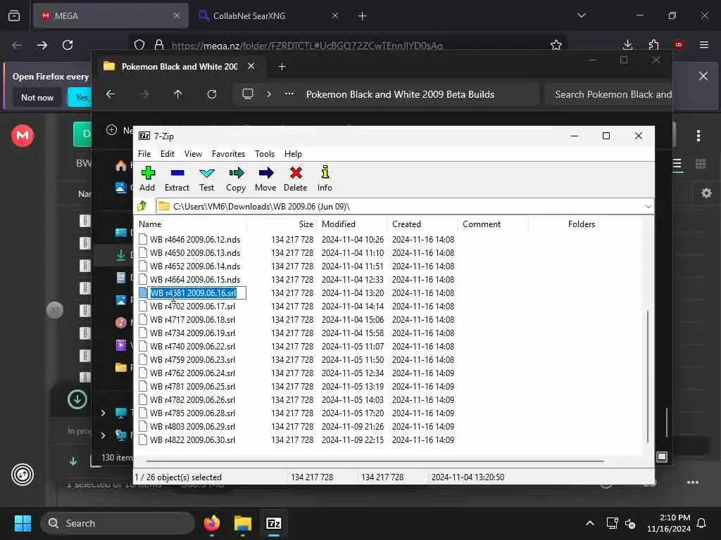Sort by the Size column header
The image size is (721, 540).
click(x=282, y=224)
